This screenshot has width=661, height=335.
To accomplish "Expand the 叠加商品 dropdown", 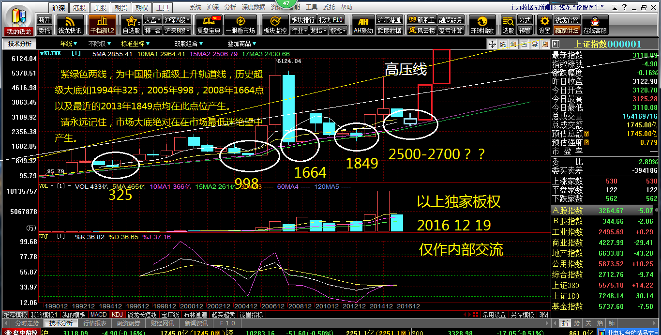I will pyautogui.click(x=242, y=44).
